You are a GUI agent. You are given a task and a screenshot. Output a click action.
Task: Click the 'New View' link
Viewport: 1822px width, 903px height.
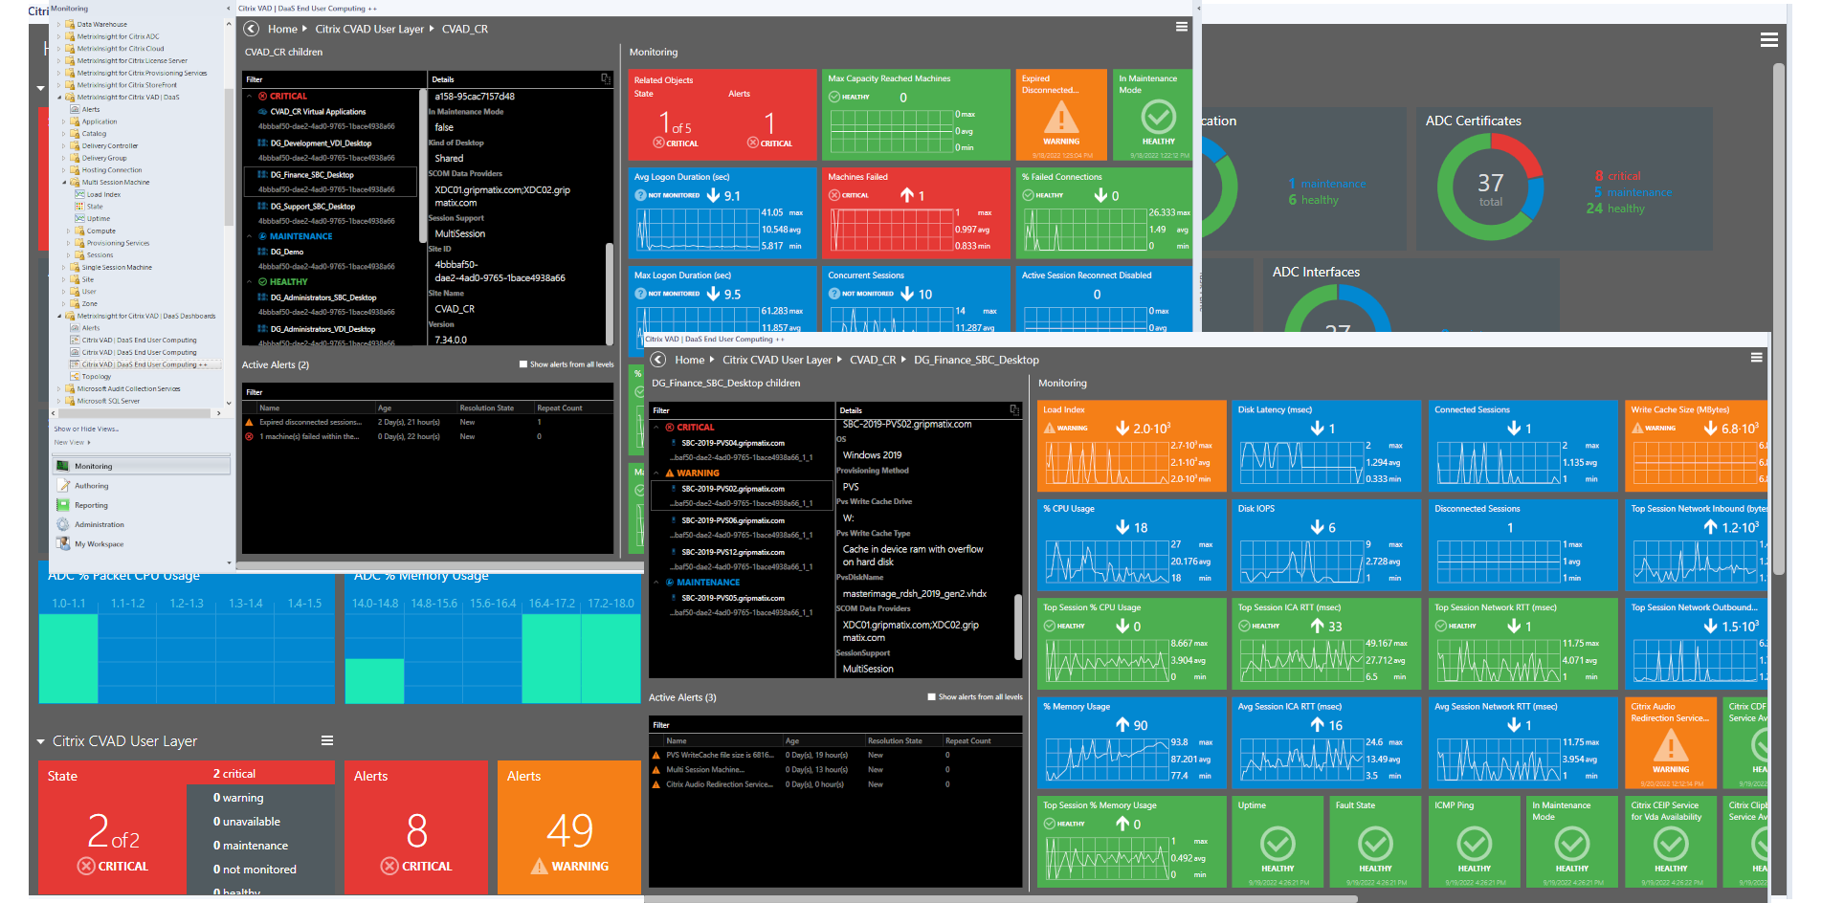click(x=69, y=442)
